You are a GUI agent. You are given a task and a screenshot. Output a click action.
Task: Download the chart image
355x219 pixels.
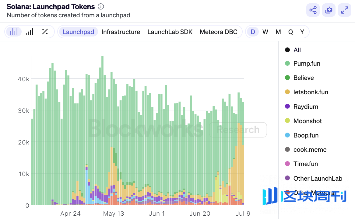click(329, 10)
